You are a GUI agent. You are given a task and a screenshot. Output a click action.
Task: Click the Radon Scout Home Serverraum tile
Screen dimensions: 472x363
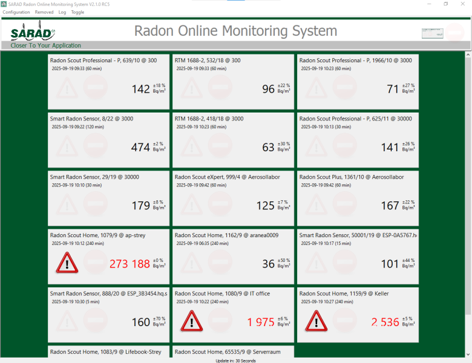click(x=233, y=352)
